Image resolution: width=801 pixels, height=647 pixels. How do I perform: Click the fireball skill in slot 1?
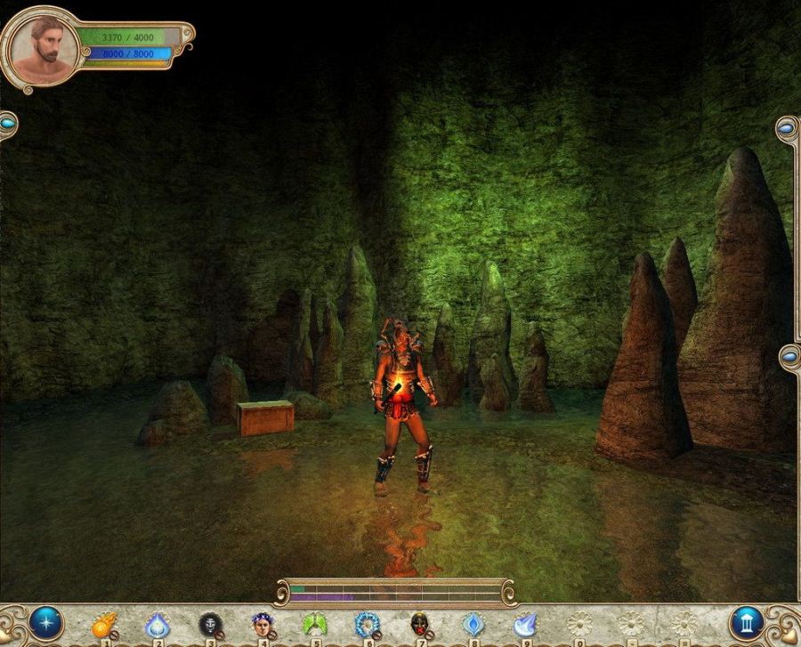click(x=104, y=625)
